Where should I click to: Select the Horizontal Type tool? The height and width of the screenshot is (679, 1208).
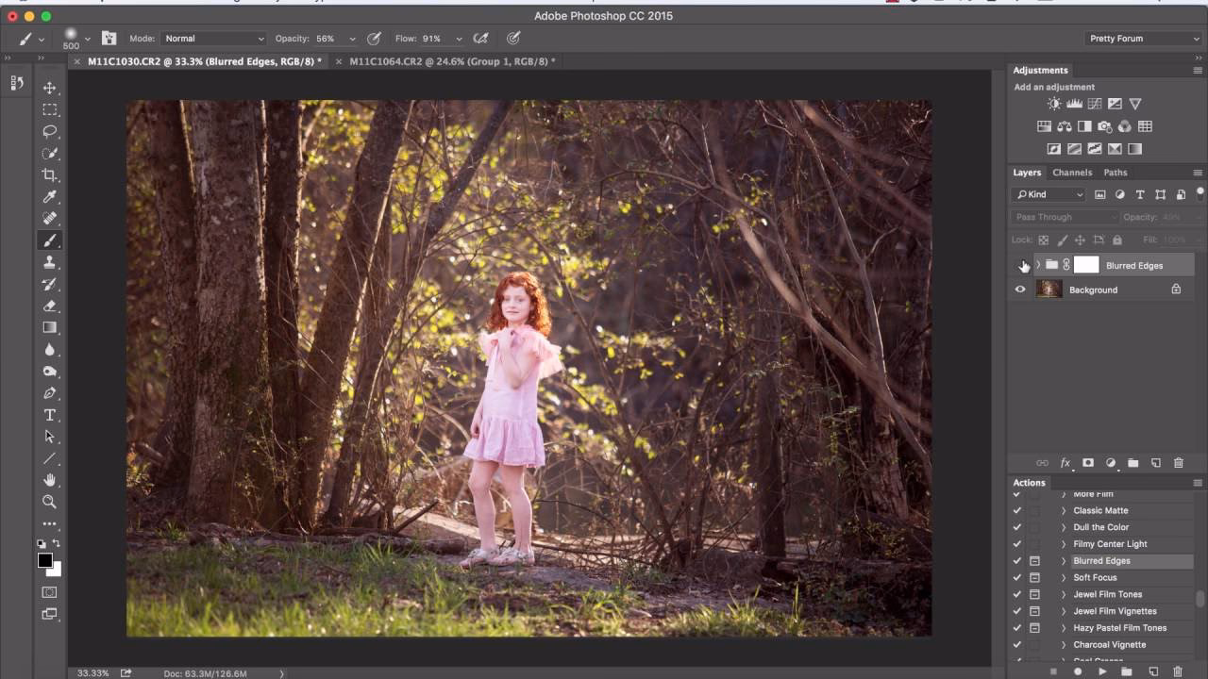pyautogui.click(x=50, y=414)
